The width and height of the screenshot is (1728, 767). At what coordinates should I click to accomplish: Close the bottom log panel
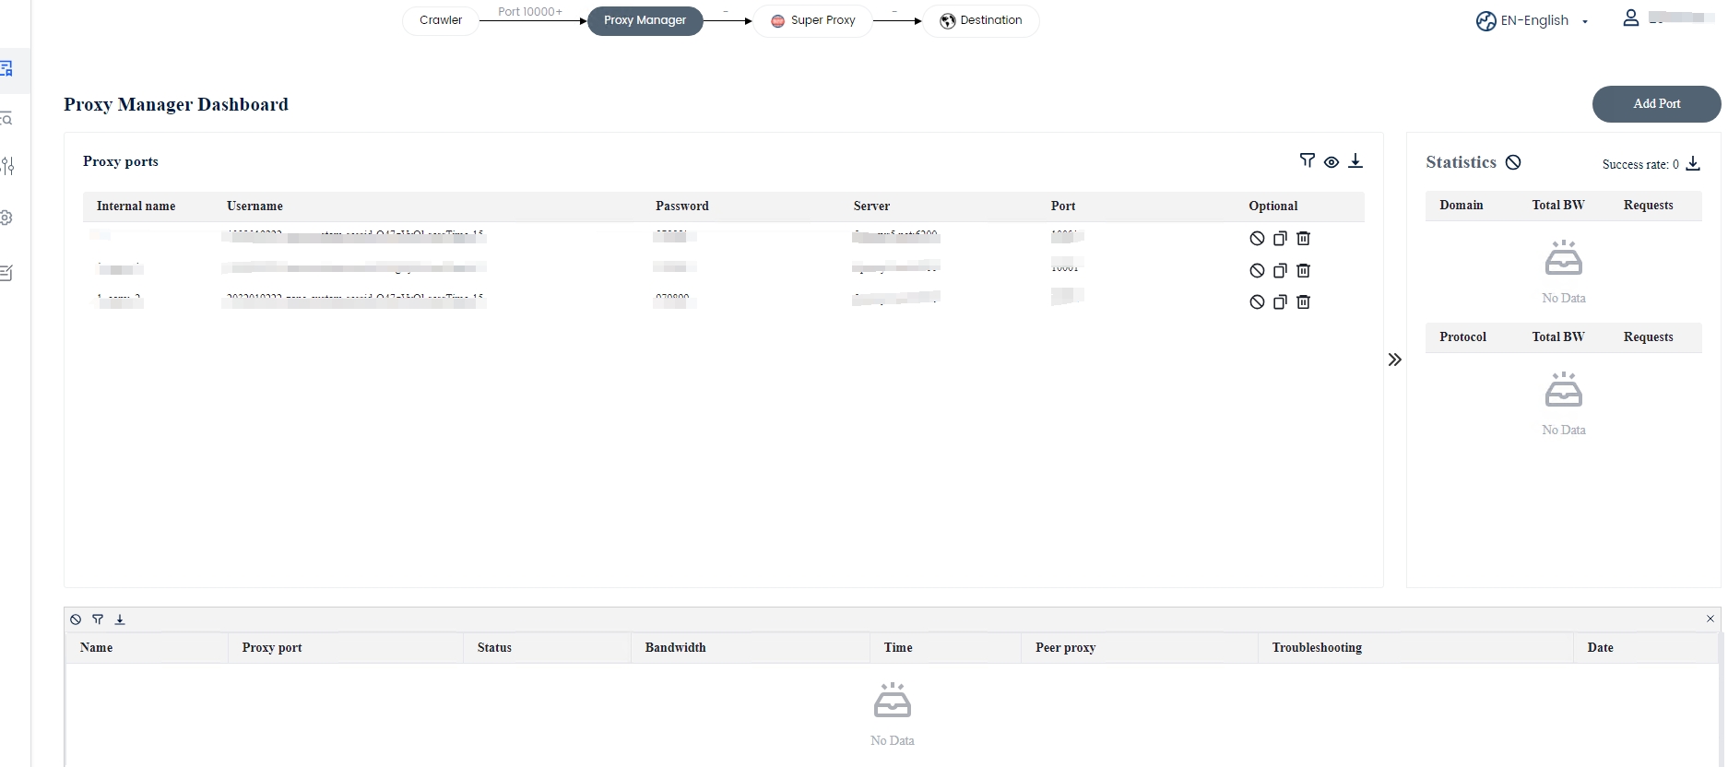1710,619
